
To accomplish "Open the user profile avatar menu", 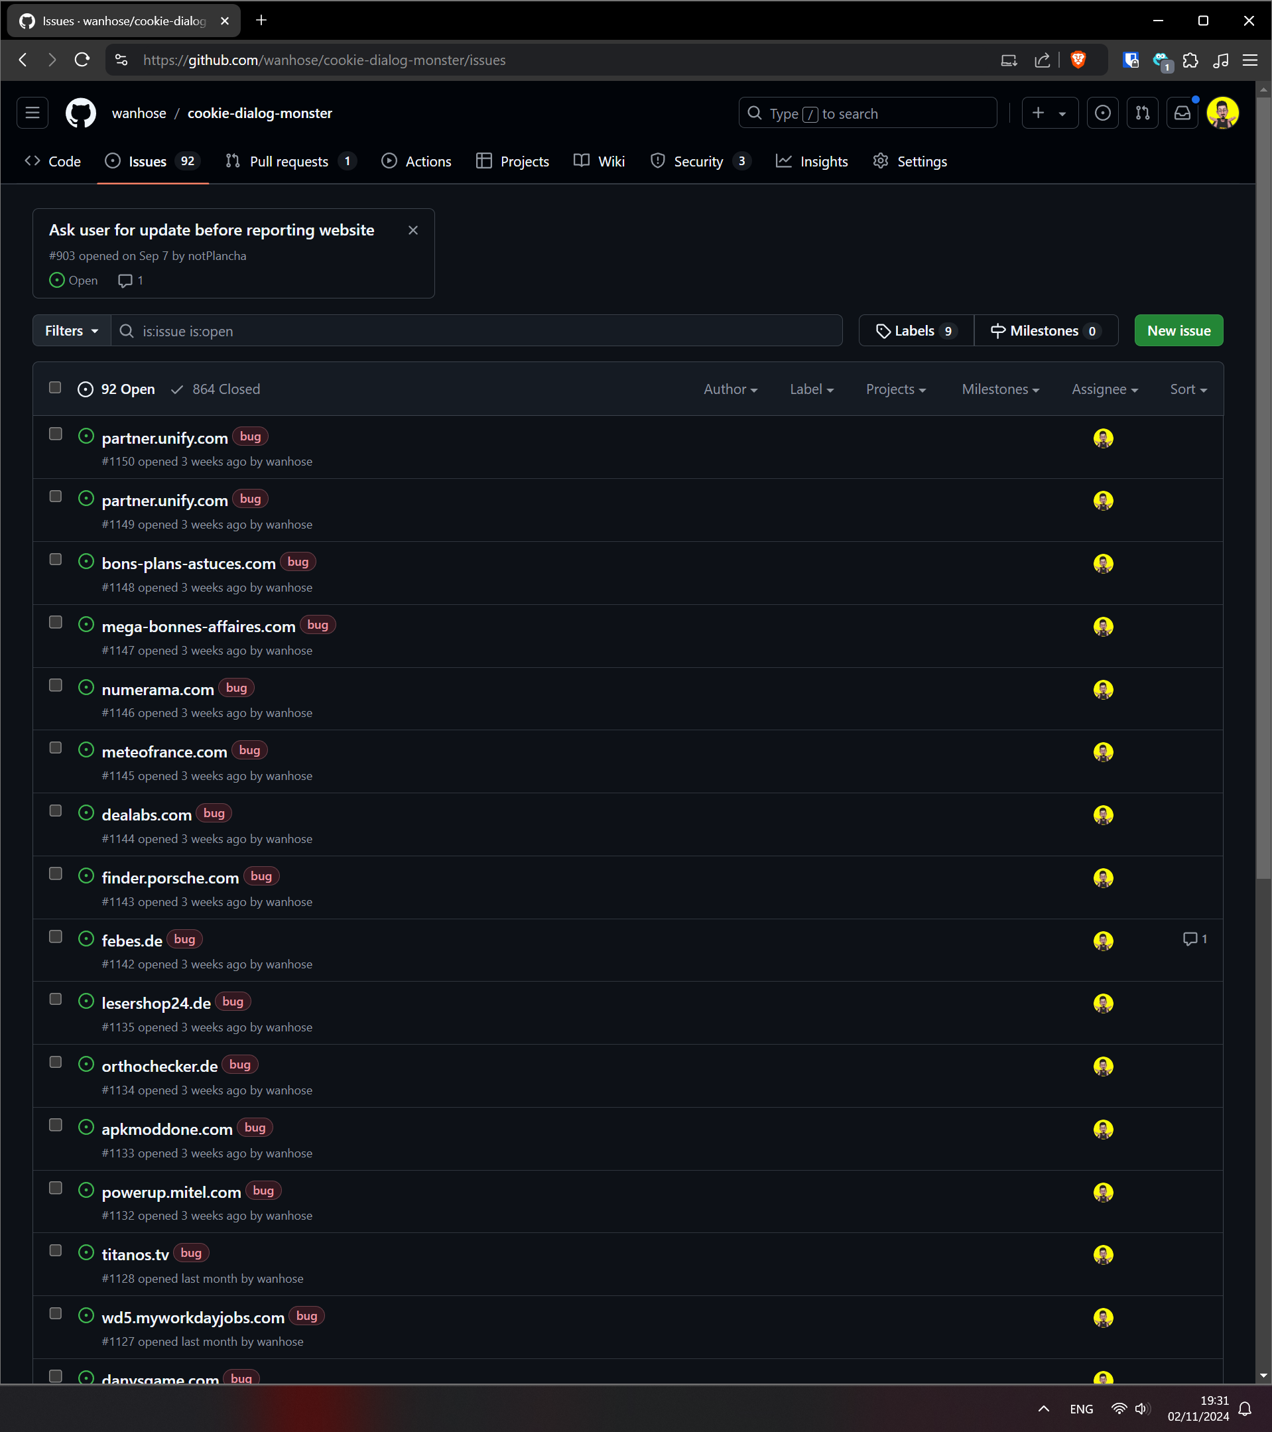I will point(1223,113).
